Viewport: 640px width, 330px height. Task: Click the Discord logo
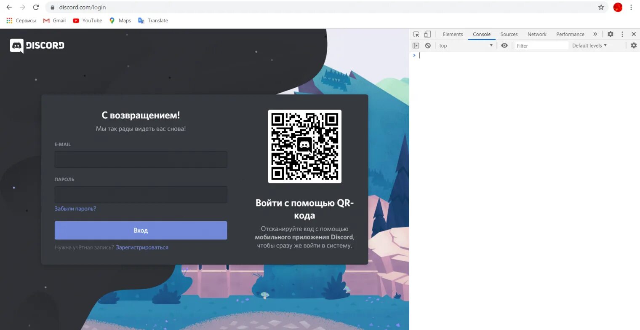click(x=37, y=46)
